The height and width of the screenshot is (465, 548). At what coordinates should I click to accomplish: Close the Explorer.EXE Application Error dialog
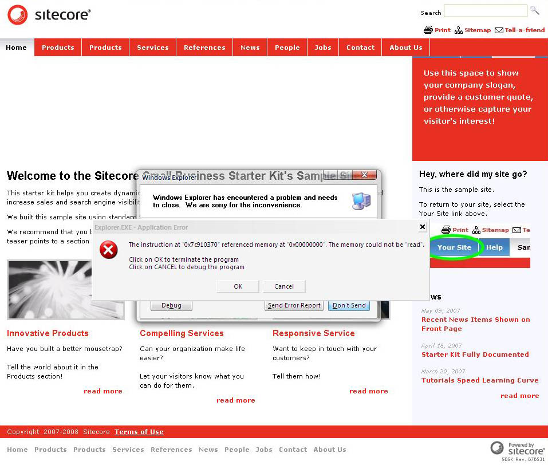coord(423,227)
